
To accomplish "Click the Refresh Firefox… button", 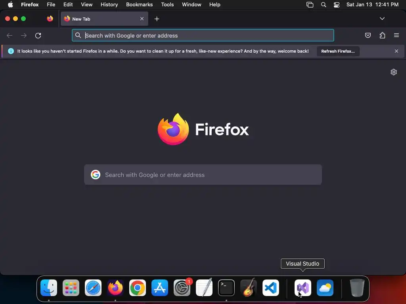I will 338,51.
